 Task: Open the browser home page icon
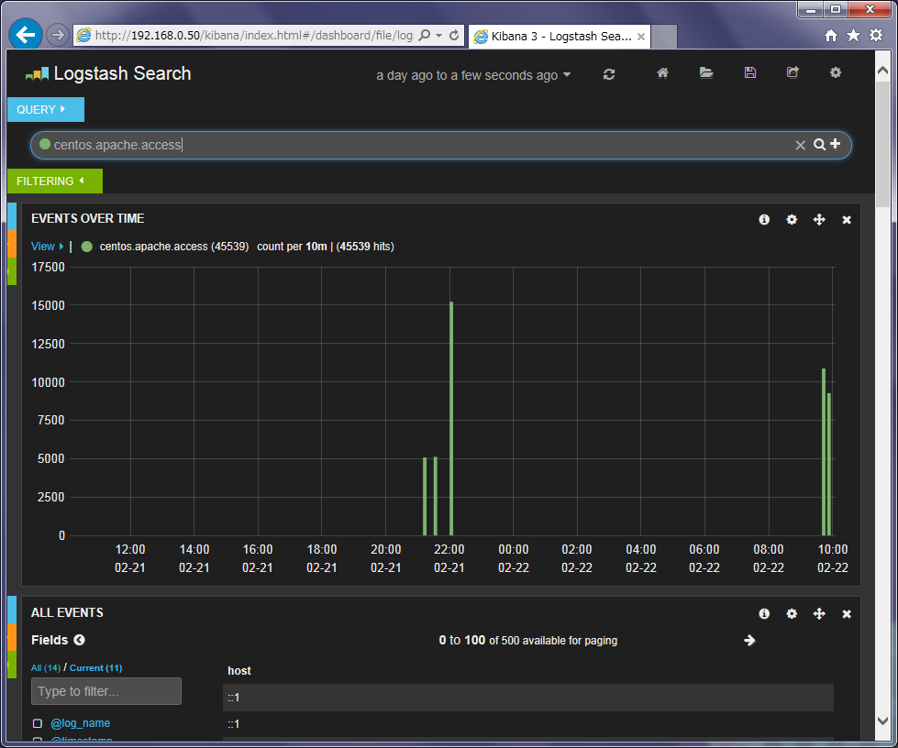click(x=831, y=36)
